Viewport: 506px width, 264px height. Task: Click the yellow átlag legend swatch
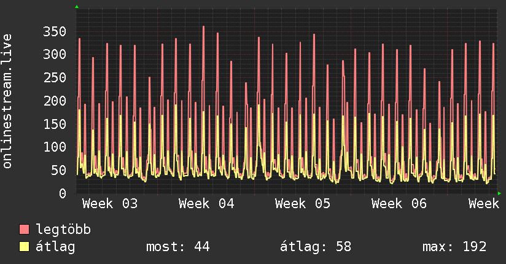pos(24,246)
